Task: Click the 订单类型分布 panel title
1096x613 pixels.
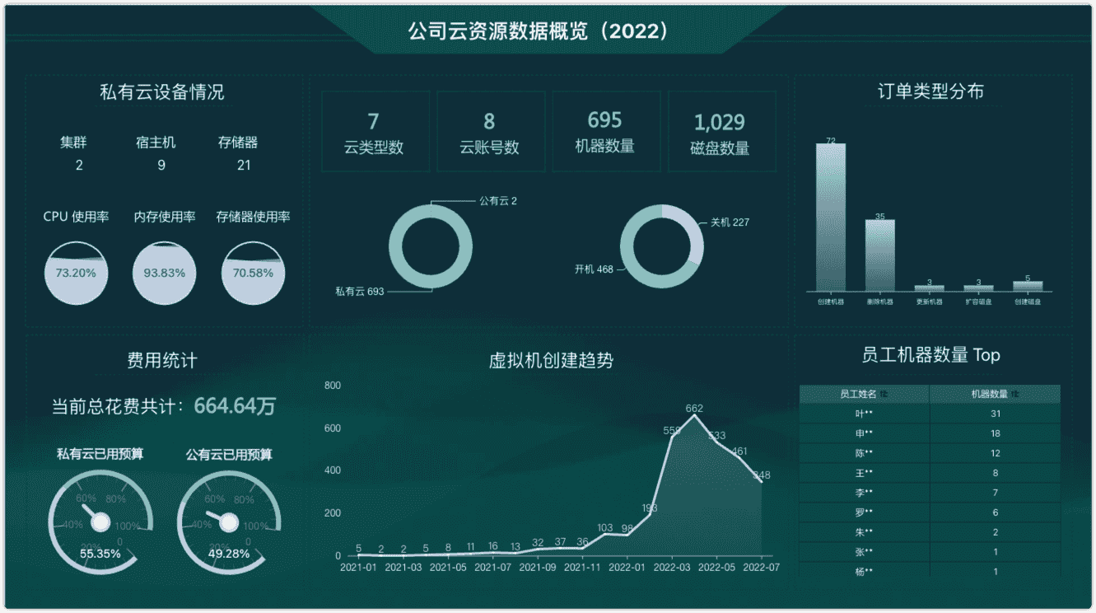Action: coord(930,91)
